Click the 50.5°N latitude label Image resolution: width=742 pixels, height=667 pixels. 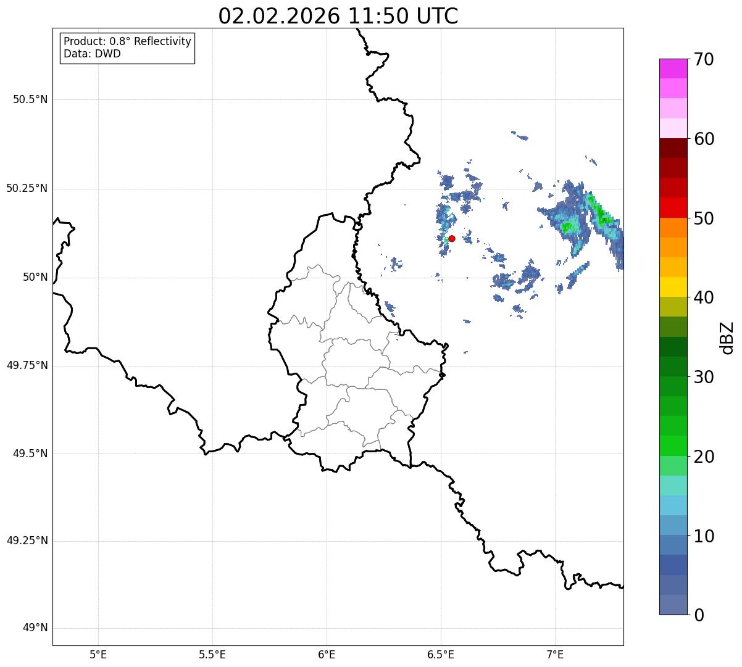point(30,99)
